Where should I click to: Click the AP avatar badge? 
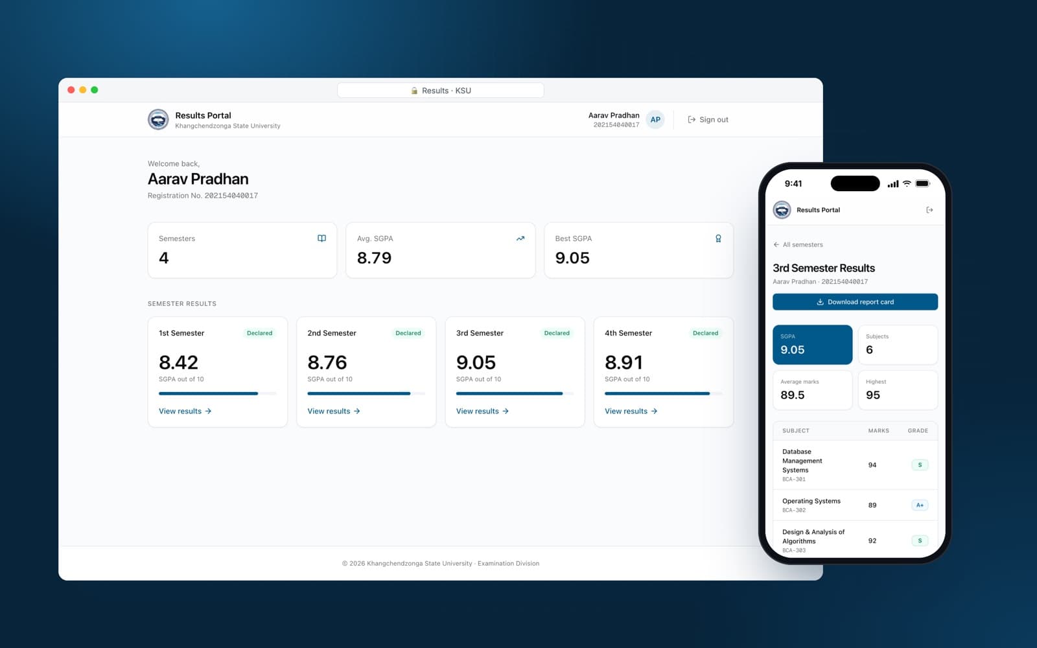coord(655,120)
